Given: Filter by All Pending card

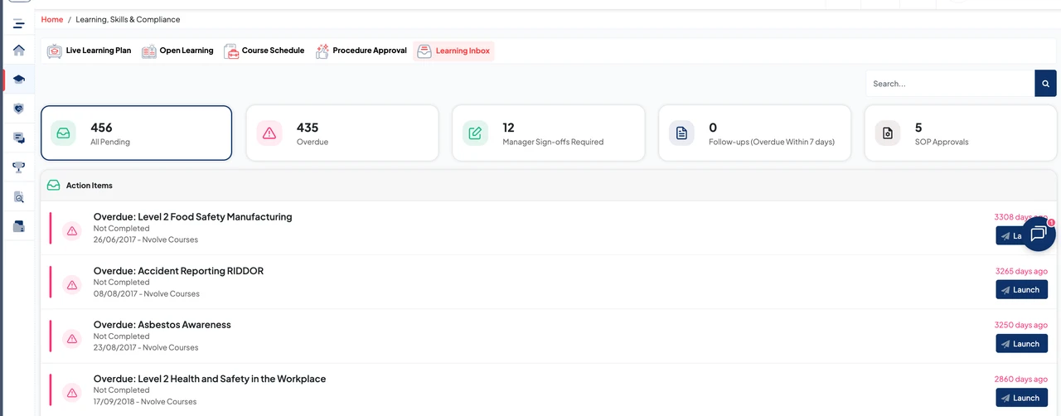Looking at the screenshot, I should coord(136,133).
